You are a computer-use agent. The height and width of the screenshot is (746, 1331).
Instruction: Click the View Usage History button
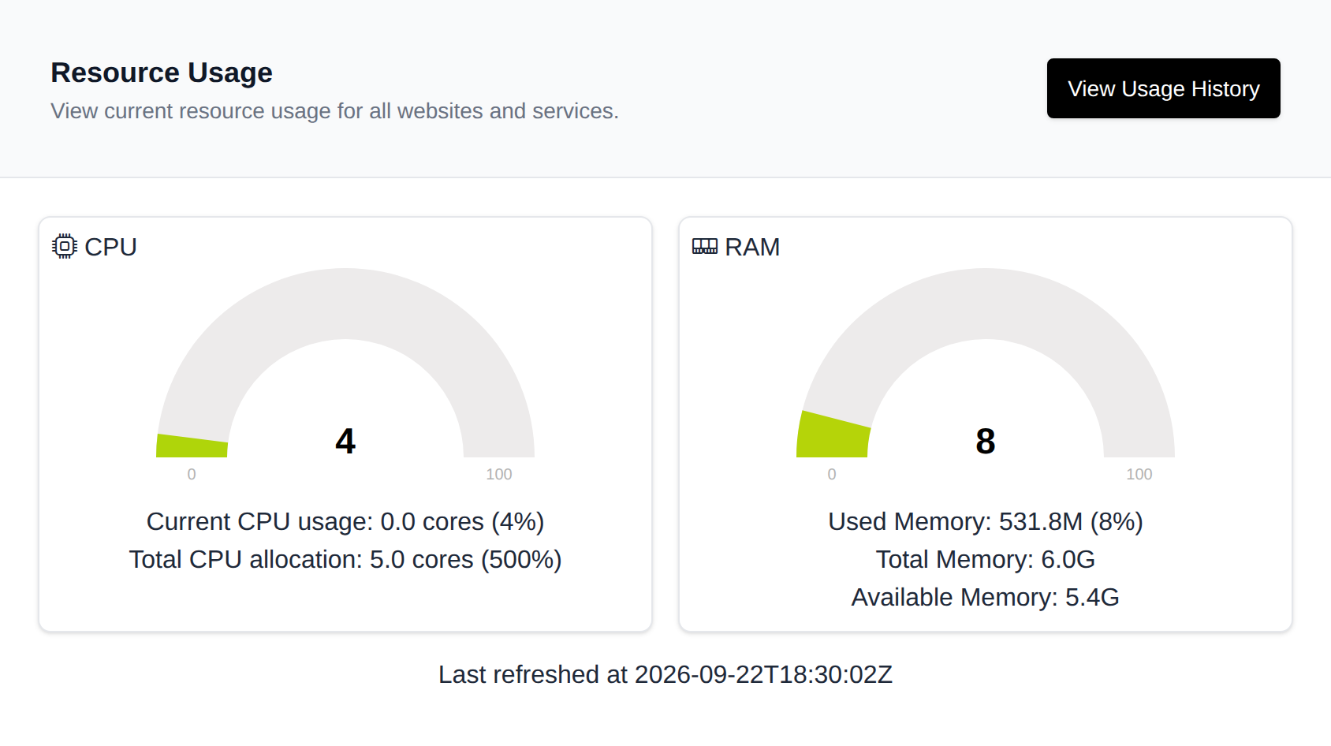pos(1163,88)
